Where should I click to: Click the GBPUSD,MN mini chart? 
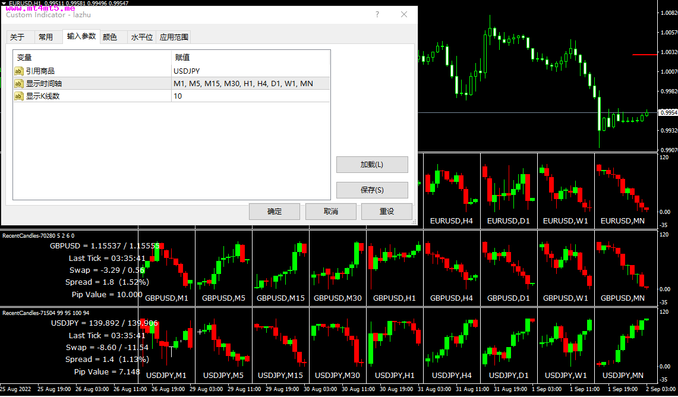pos(626,268)
